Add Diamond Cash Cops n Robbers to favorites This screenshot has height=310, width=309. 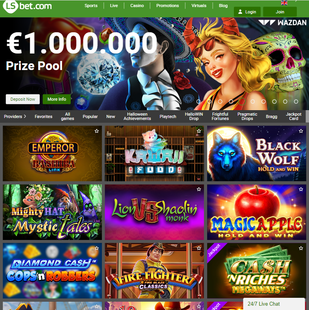coord(97,248)
